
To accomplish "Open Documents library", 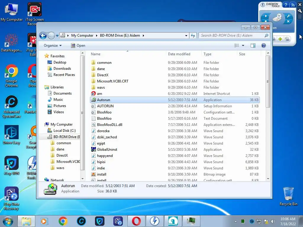I will tap(60, 93).
